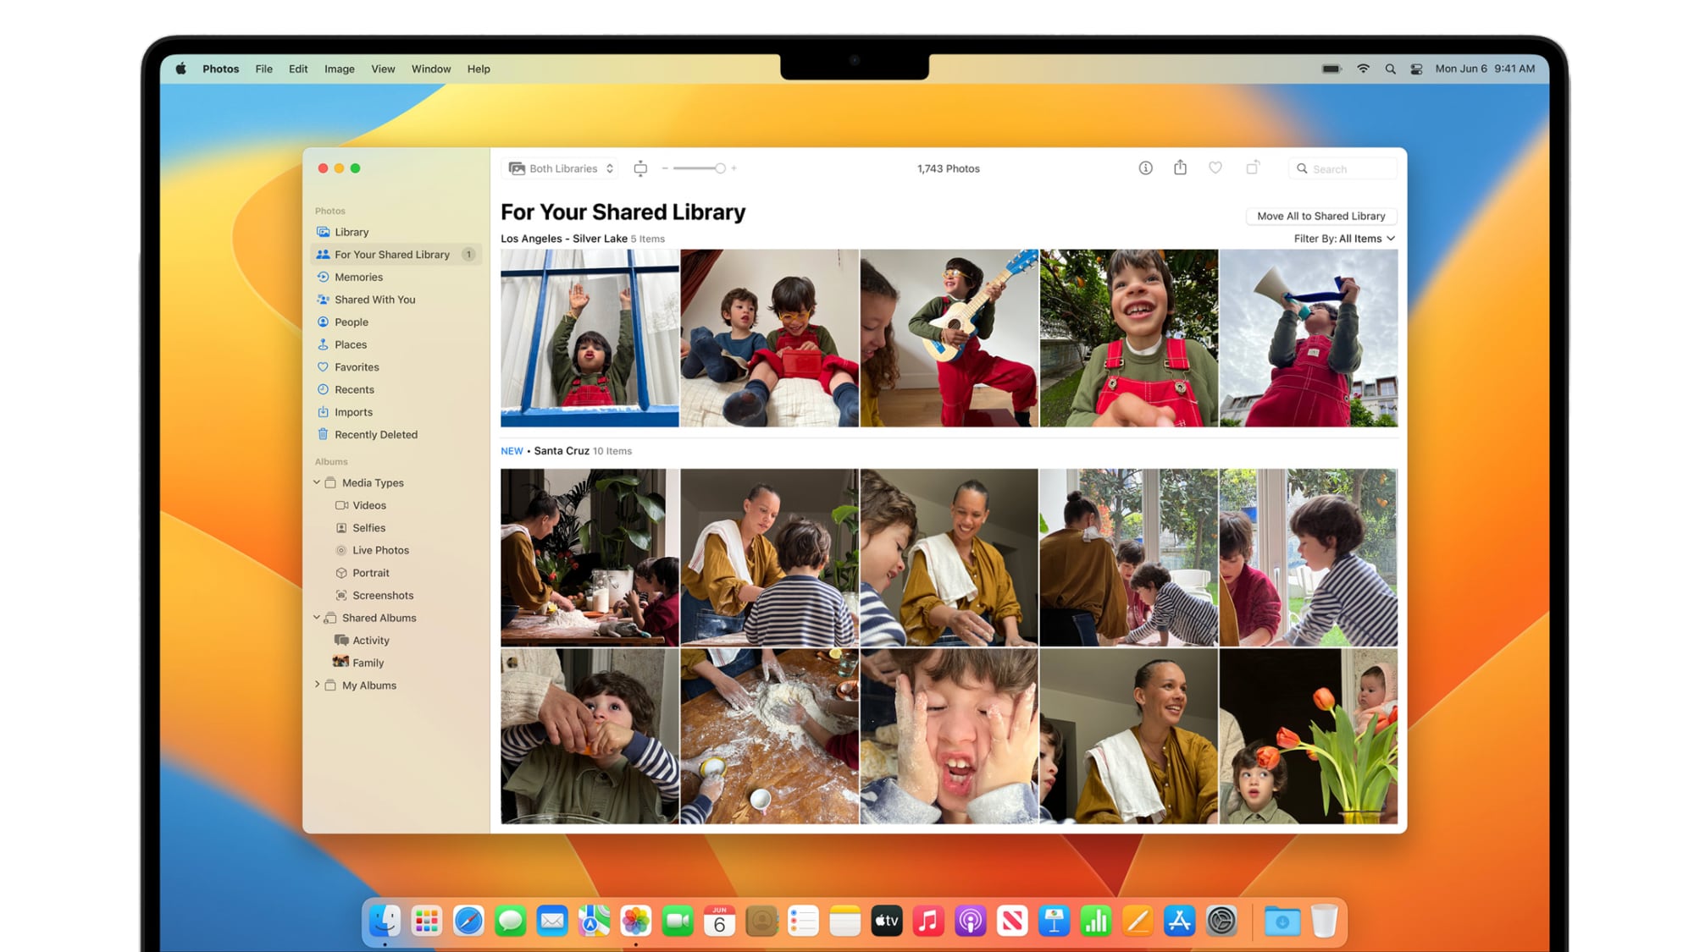Mark the photo as favorite using the heart icon

point(1215,168)
